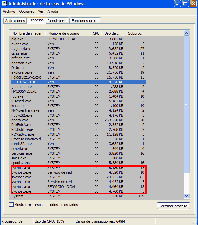The height and width of the screenshot is (225, 198).
Task: Click the Terminar proceso button
Action: pyautogui.click(x=173, y=206)
